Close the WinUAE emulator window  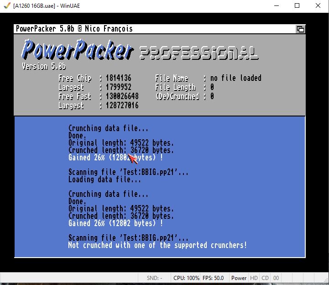tap(318, 5)
